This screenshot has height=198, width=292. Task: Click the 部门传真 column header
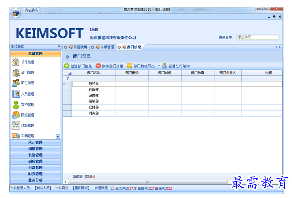198,73
